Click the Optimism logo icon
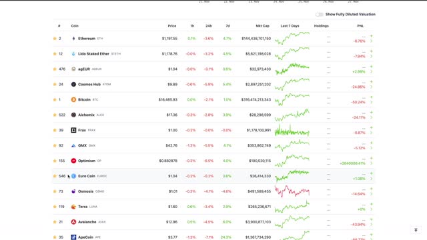 pos(73,161)
